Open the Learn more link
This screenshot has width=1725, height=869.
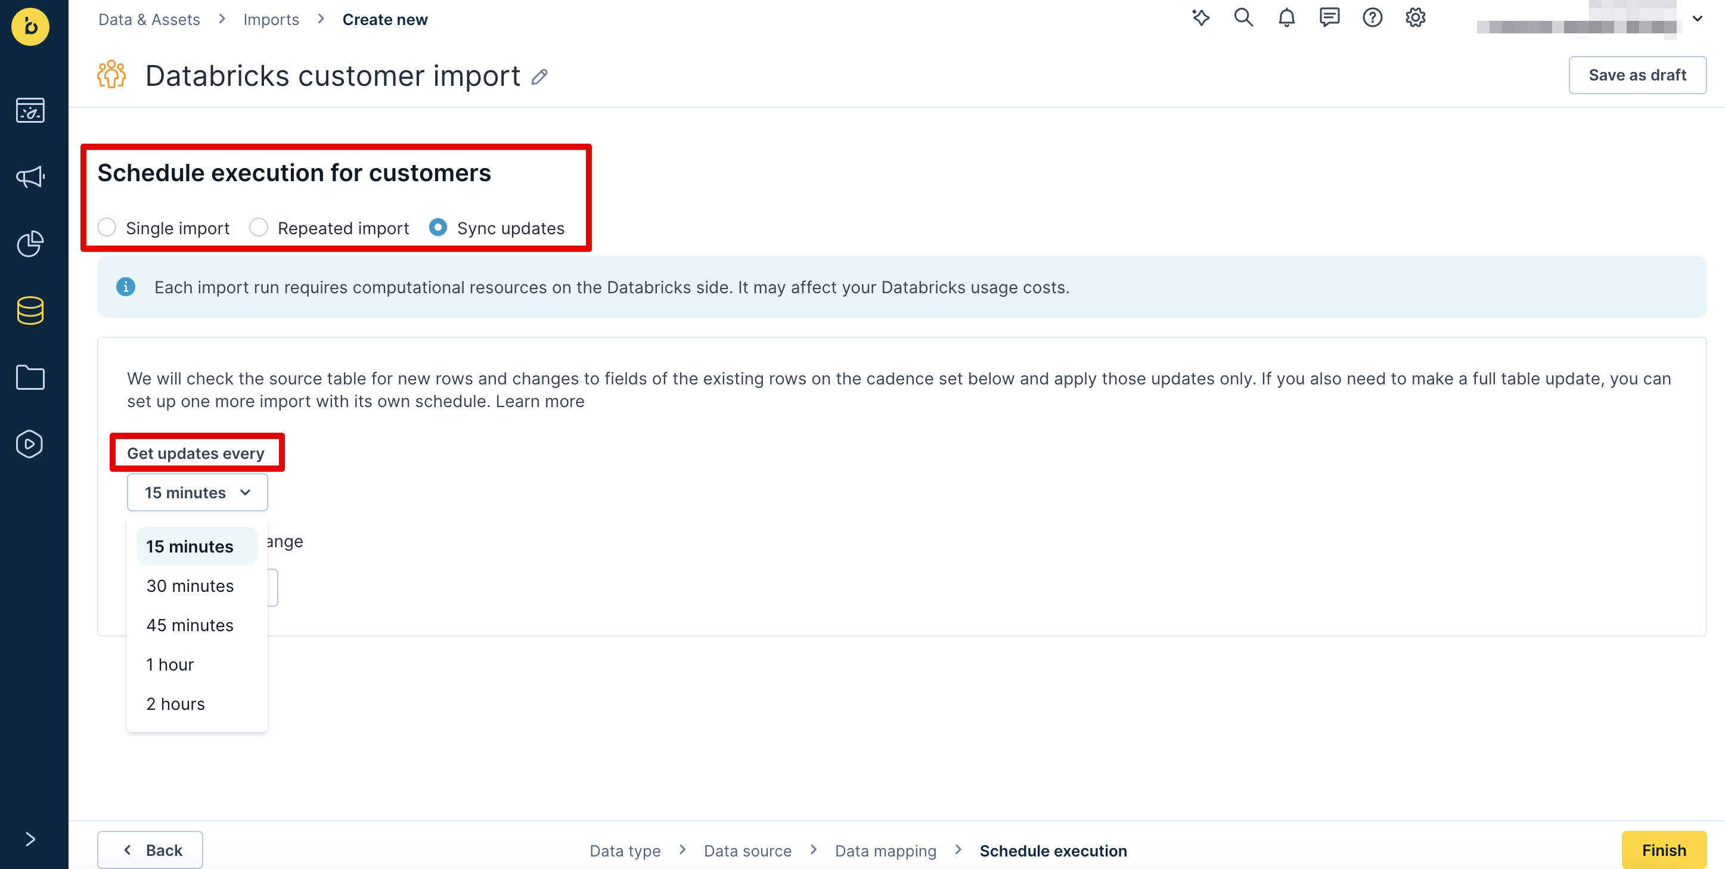click(x=539, y=401)
